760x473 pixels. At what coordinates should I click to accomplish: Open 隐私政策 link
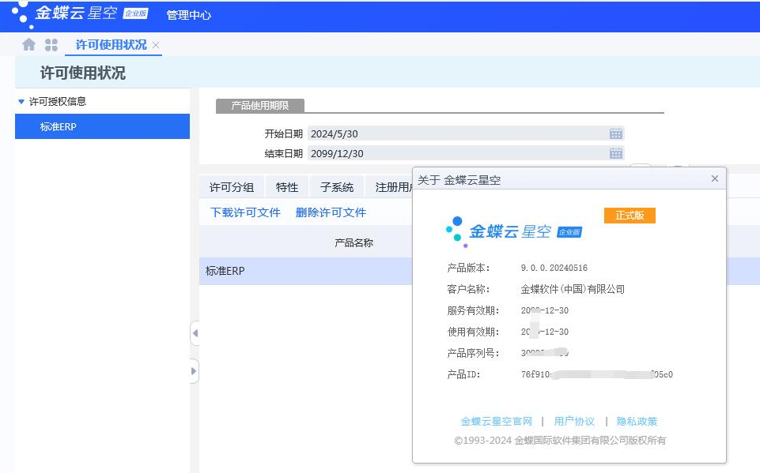(637, 421)
